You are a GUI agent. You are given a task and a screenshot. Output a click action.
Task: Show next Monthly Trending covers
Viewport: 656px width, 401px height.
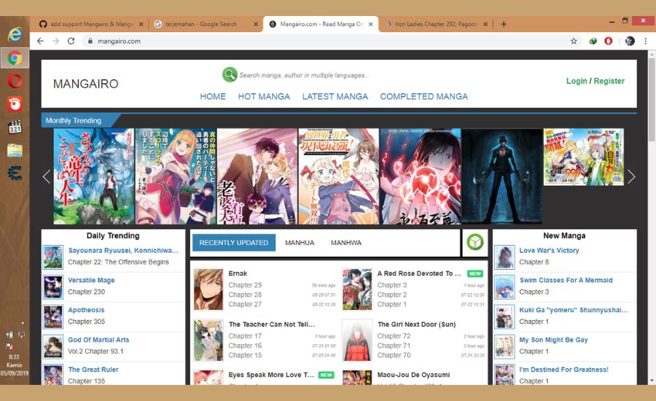631,176
